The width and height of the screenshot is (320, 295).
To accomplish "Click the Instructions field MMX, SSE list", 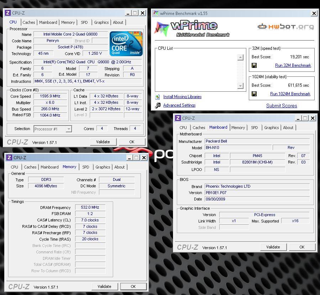I will point(88,81).
